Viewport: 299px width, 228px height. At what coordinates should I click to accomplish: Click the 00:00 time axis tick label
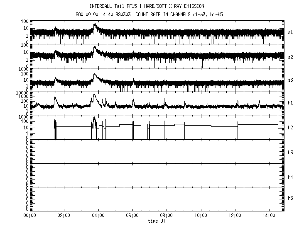tap(29, 216)
